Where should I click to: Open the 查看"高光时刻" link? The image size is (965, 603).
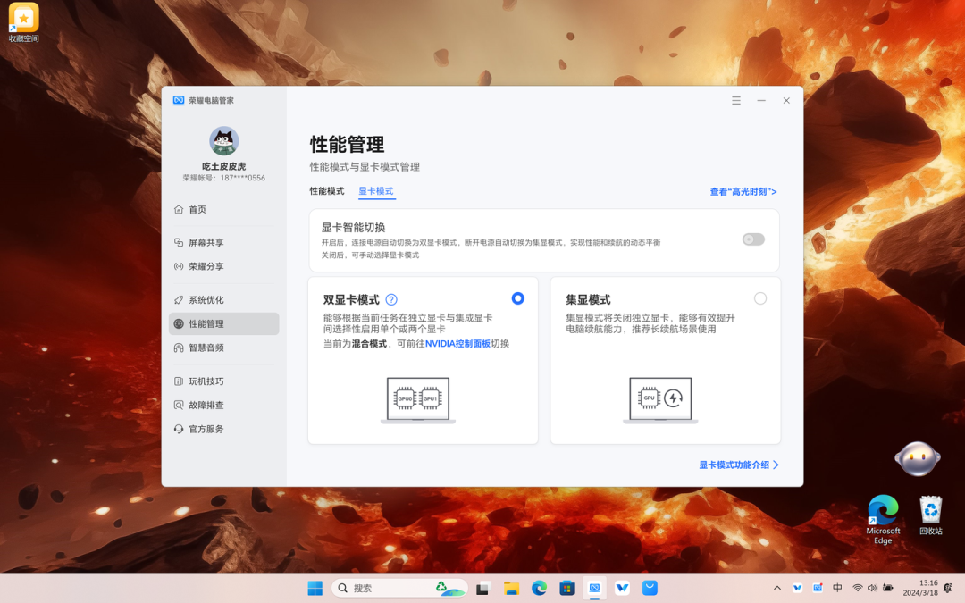(743, 192)
